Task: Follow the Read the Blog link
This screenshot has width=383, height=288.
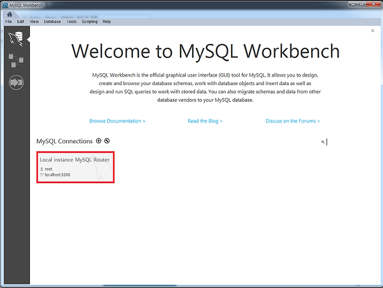Action: (x=205, y=121)
